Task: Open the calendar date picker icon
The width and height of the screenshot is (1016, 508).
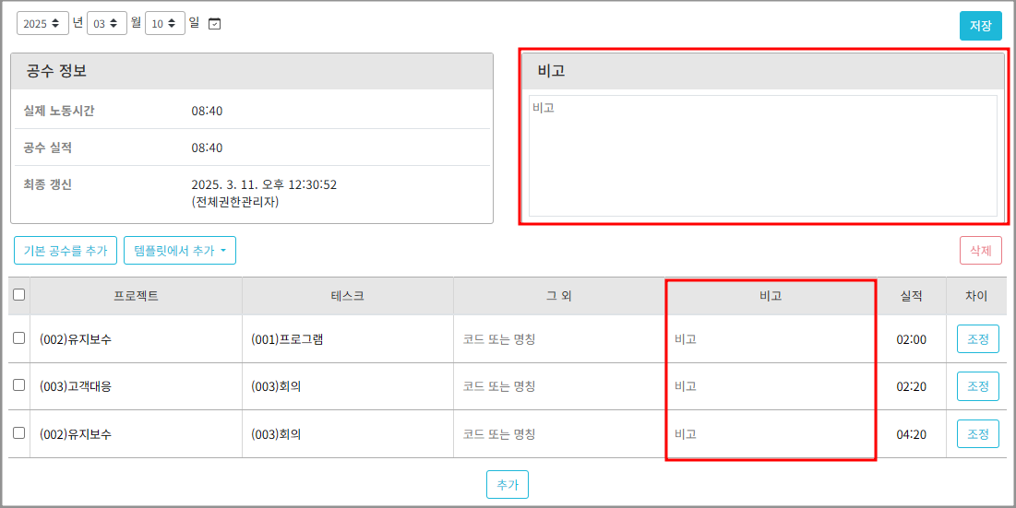Action: click(x=215, y=24)
